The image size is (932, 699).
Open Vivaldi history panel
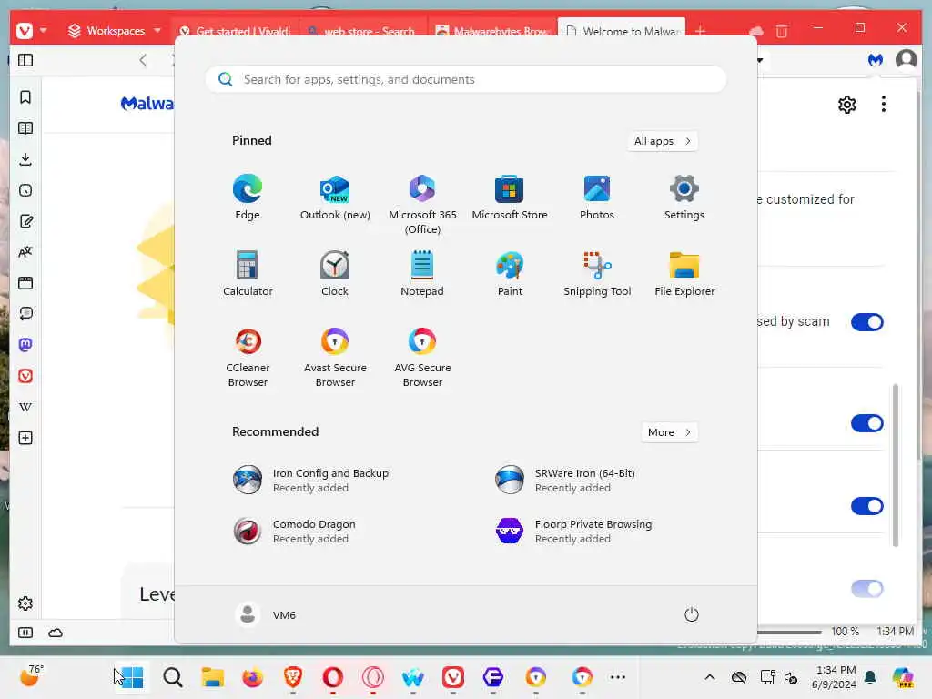25,190
